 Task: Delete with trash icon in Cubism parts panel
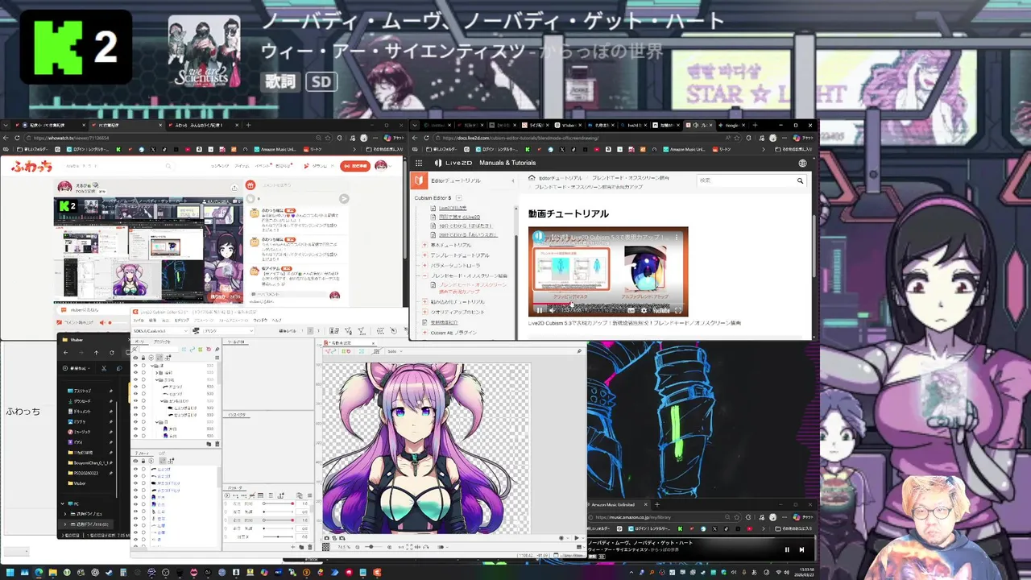[x=217, y=444]
